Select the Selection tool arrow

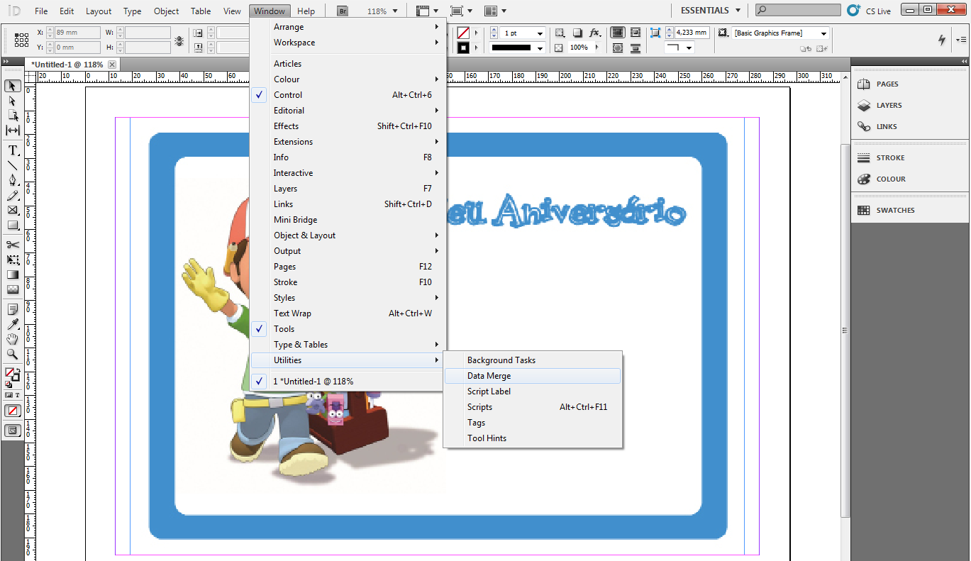click(12, 86)
